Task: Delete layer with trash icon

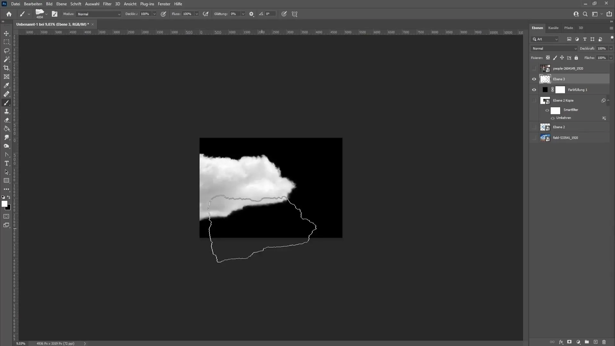Action: [x=604, y=342]
